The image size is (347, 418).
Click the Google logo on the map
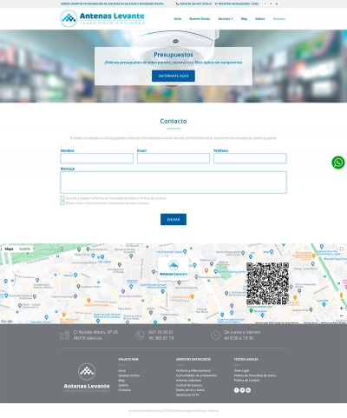tap(7, 321)
